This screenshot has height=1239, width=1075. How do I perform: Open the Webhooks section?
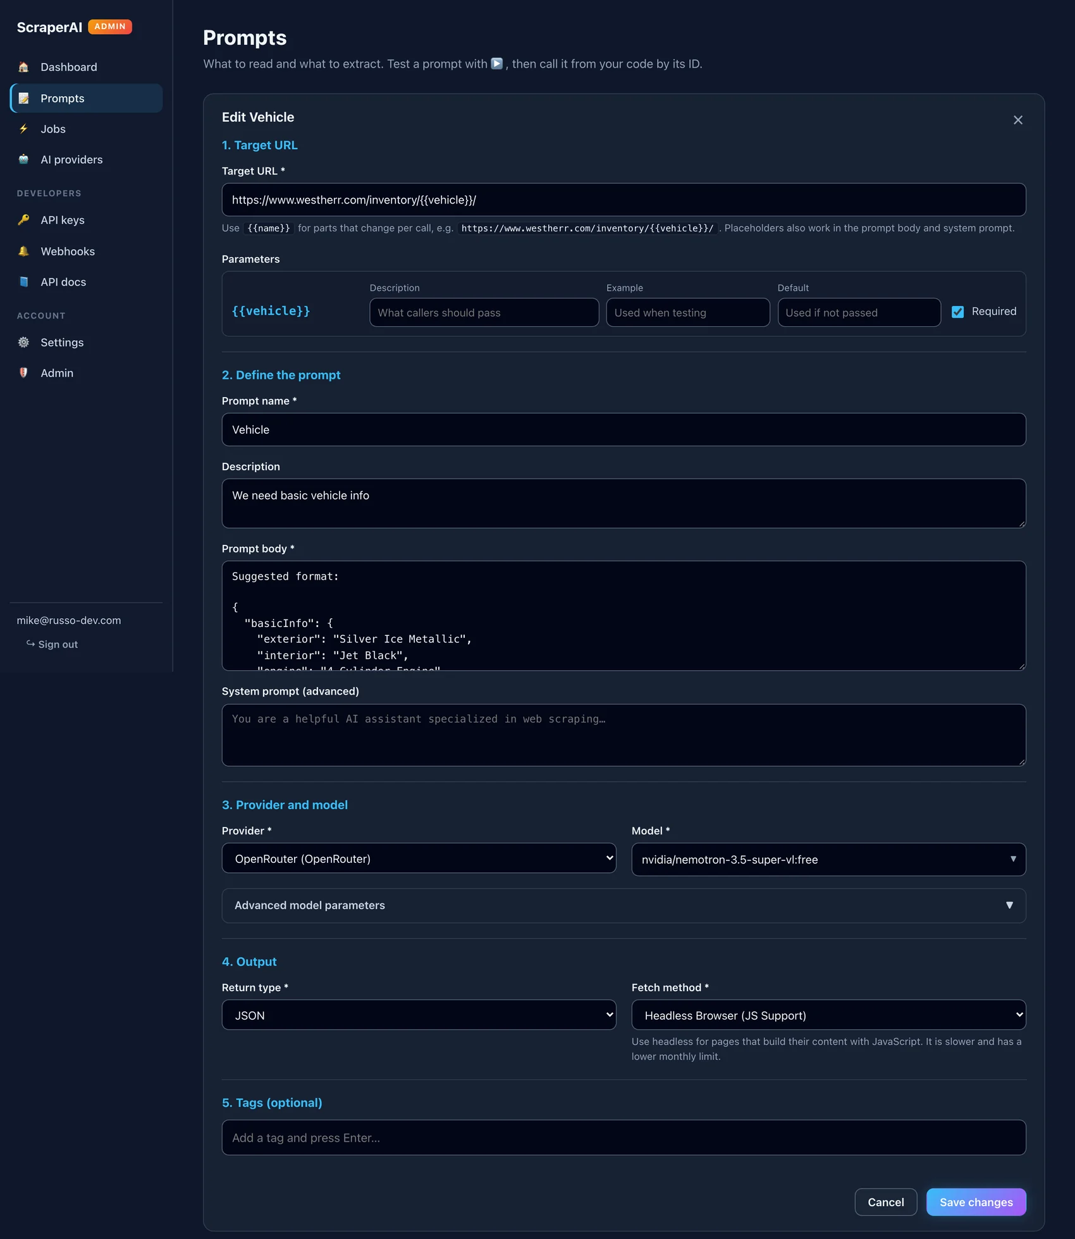(86, 251)
